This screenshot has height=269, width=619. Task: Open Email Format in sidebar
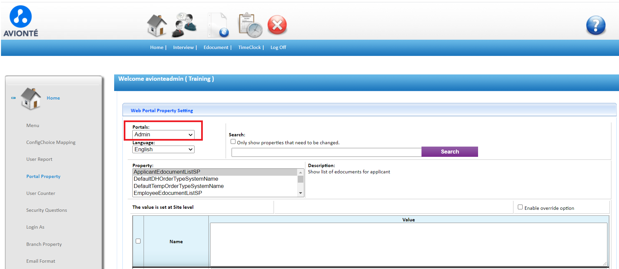click(x=41, y=261)
